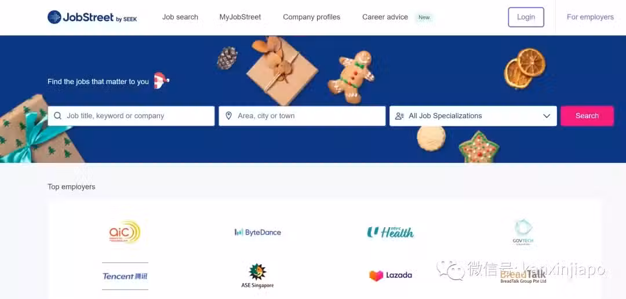Open the AIC employer logo

pos(125,232)
